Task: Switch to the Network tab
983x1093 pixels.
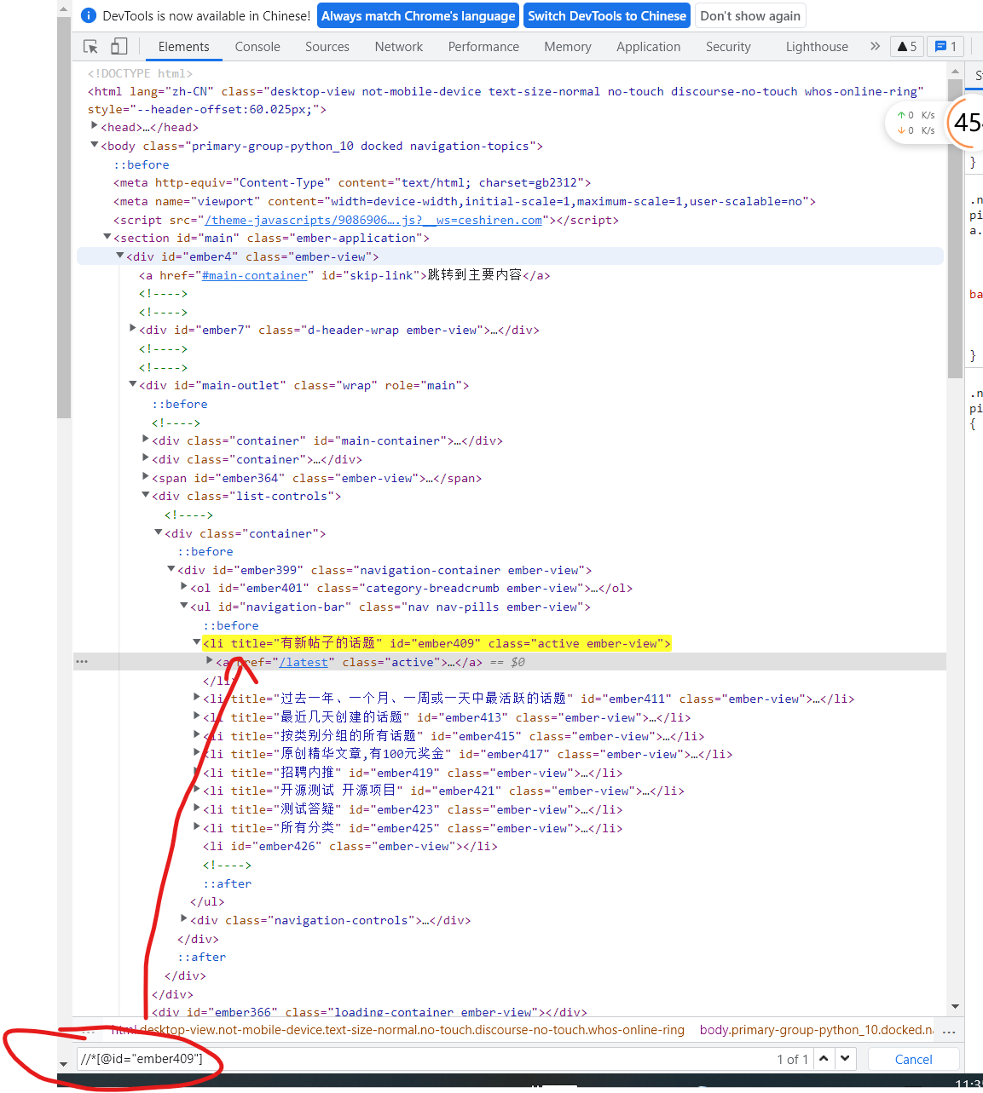Action: [x=399, y=47]
